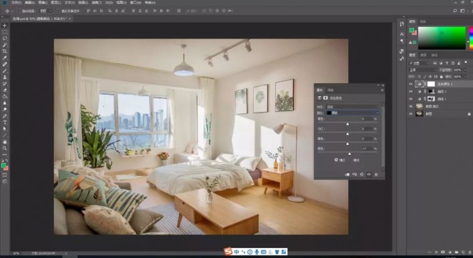Open the Colors dropdown showing black swatch
Viewport: 473px width, 258px height.
[352, 113]
